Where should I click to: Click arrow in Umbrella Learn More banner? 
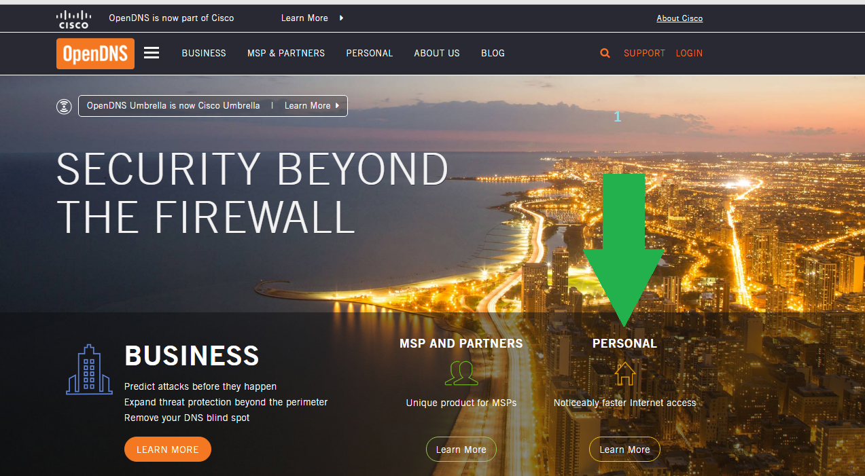338,106
